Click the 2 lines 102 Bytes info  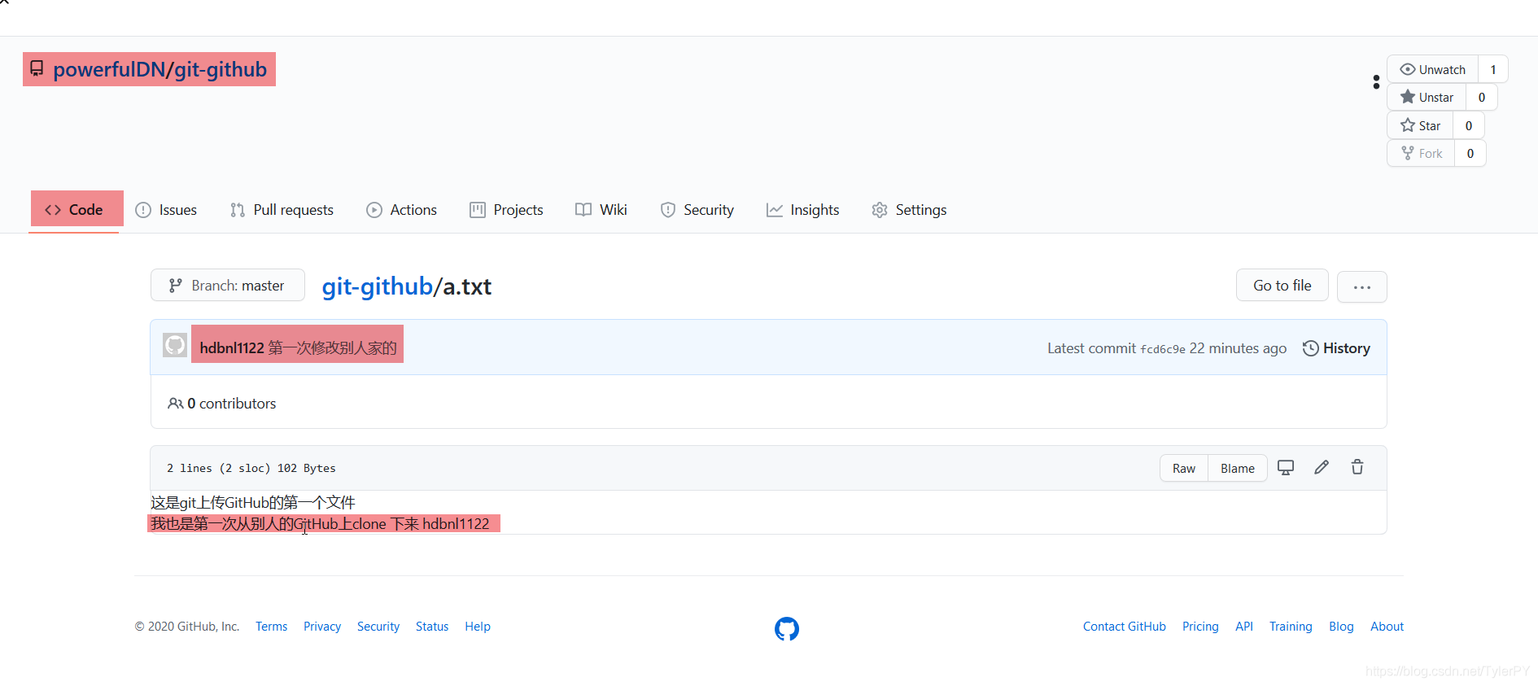[x=251, y=469]
